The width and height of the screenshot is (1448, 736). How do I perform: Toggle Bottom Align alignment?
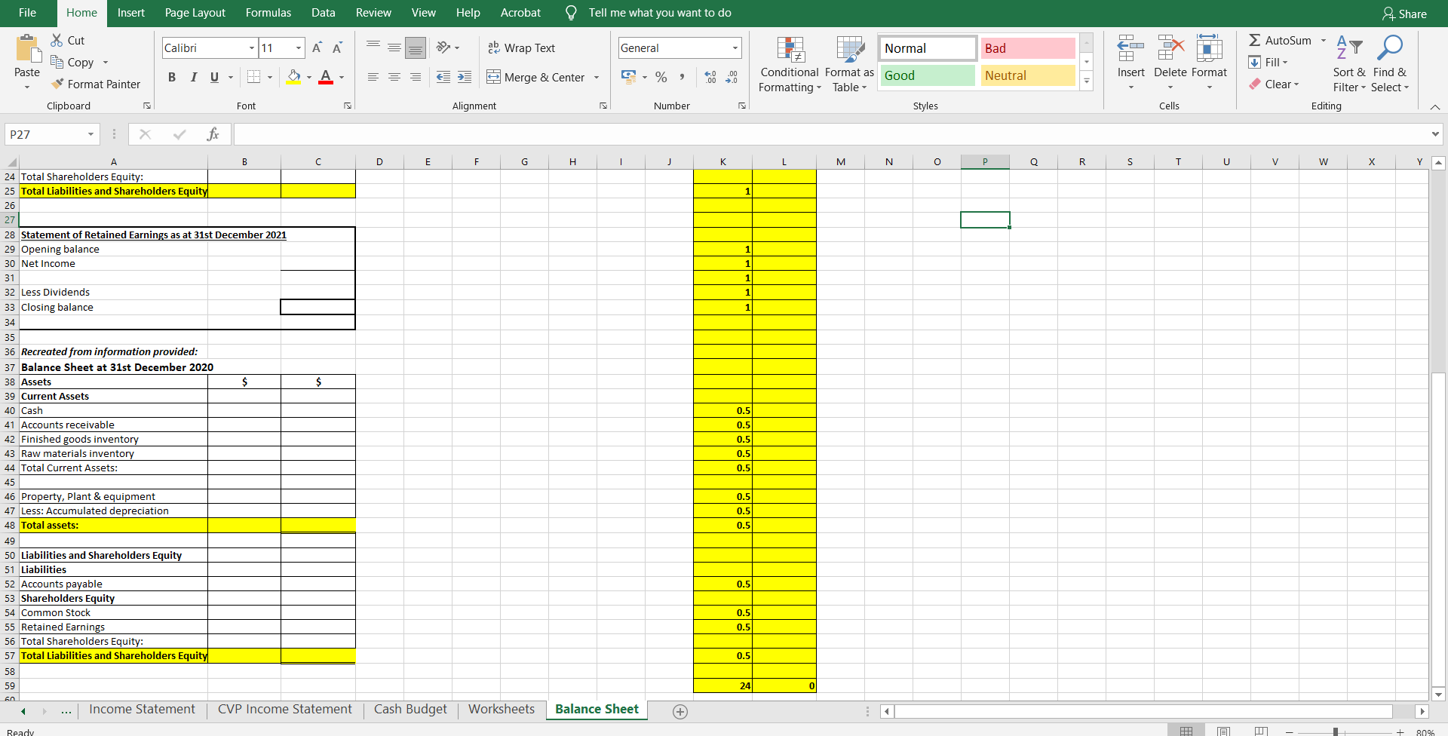(x=416, y=48)
